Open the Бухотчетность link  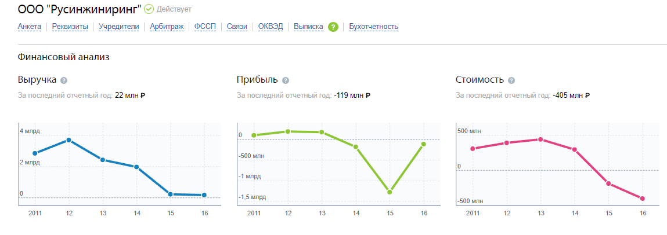click(373, 27)
